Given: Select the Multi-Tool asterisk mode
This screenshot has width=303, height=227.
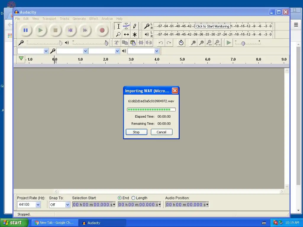Looking at the screenshot, I should click(135, 34).
